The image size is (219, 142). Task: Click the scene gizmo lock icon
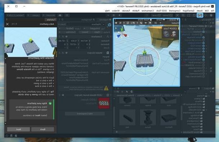116,28
